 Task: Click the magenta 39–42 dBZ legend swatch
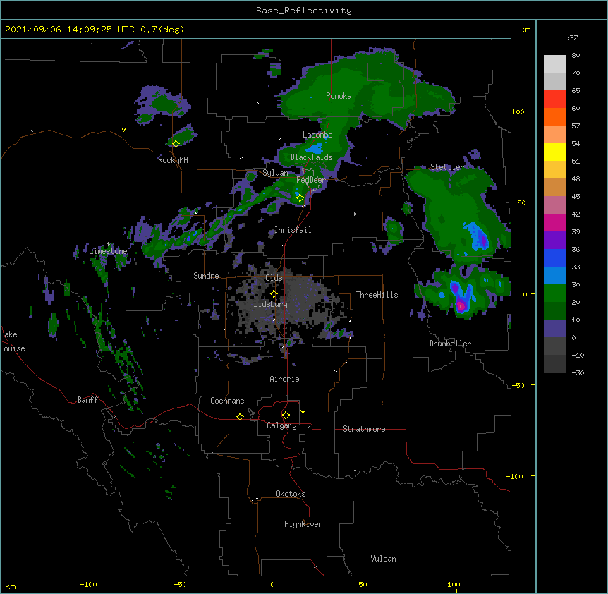tap(554, 222)
